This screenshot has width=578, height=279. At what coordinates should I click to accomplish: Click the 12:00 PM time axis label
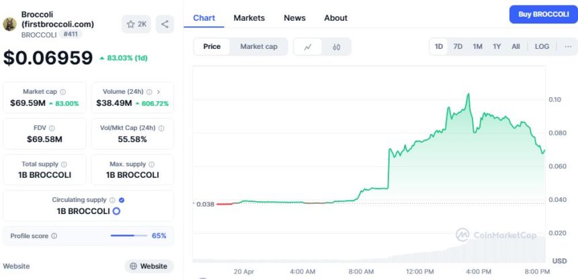[x=419, y=272]
